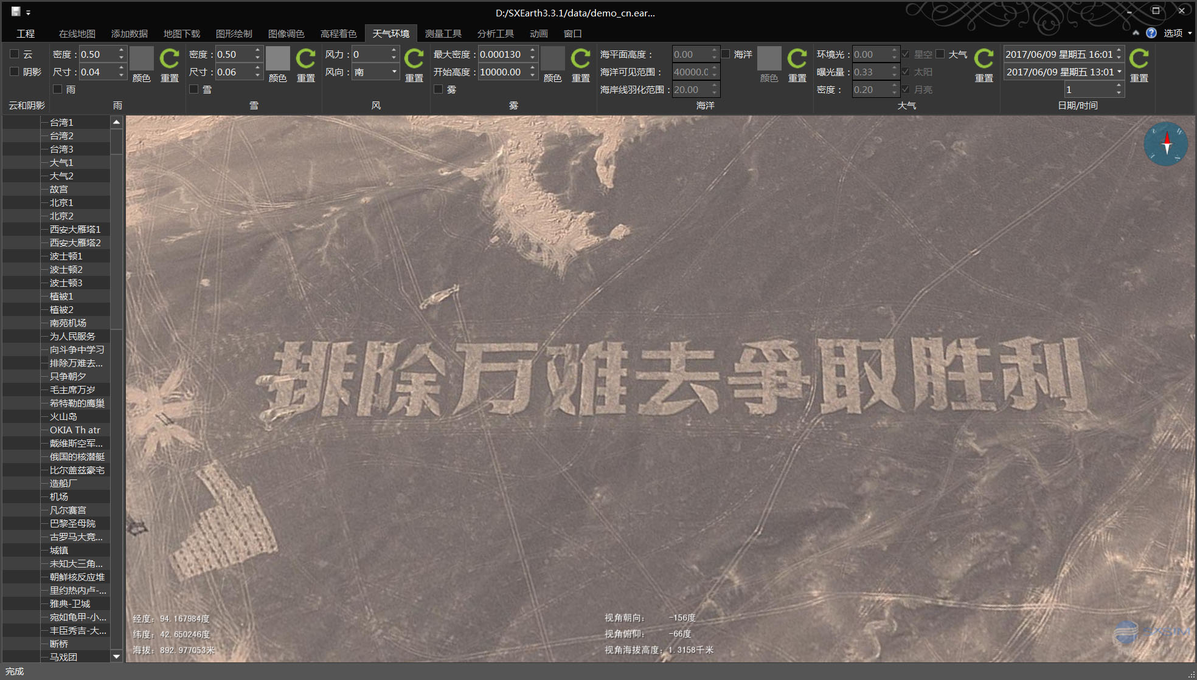Enable the 海洋 (ocean) checkbox

tap(726, 54)
